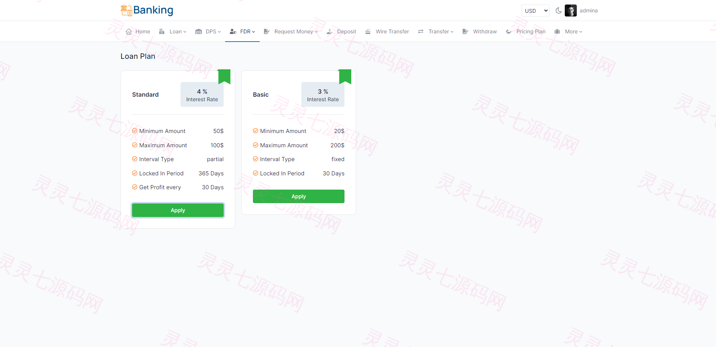Image resolution: width=716 pixels, height=347 pixels.
Task: Click Basic Locked In Period check icon
Action: point(256,173)
